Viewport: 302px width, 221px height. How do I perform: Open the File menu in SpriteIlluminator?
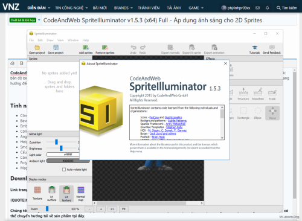[31, 40]
